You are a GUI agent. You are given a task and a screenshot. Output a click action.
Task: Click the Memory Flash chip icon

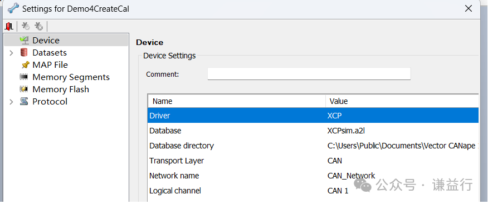24,89
